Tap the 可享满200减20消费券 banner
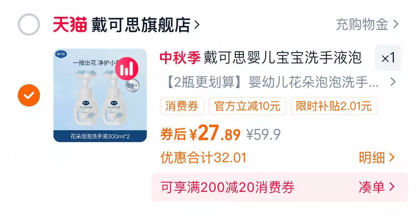The width and height of the screenshot is (417, 215). point(279,187)
